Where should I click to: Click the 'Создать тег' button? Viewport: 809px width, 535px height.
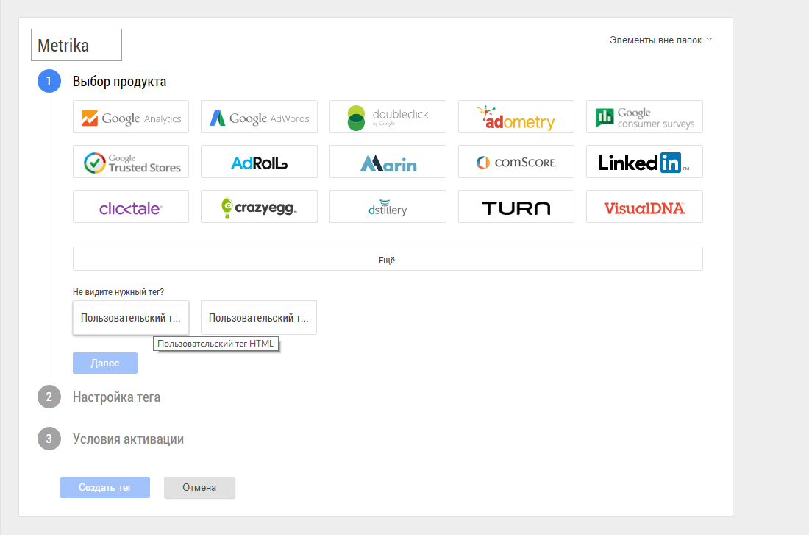tap(104, 487)
